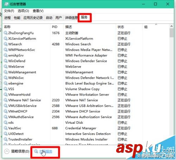Click Interactive Services Detection description
The height and width of the screenshot is (160, 176).
point(88,134)
